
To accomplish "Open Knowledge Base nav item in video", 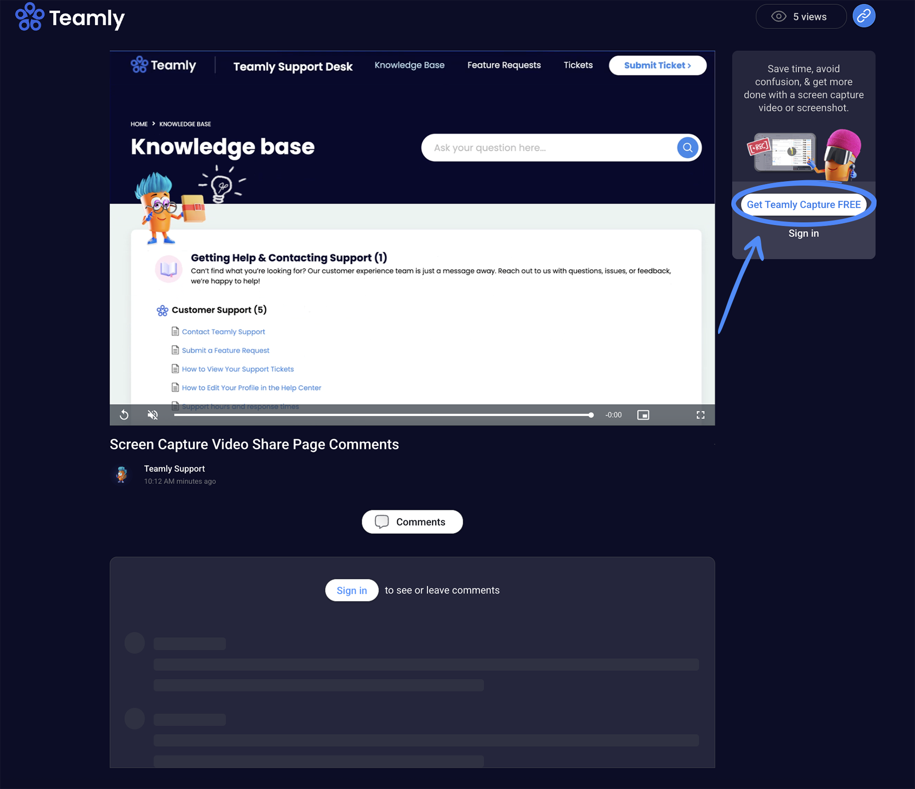I will pyautogui.click(x=409, y=65).
